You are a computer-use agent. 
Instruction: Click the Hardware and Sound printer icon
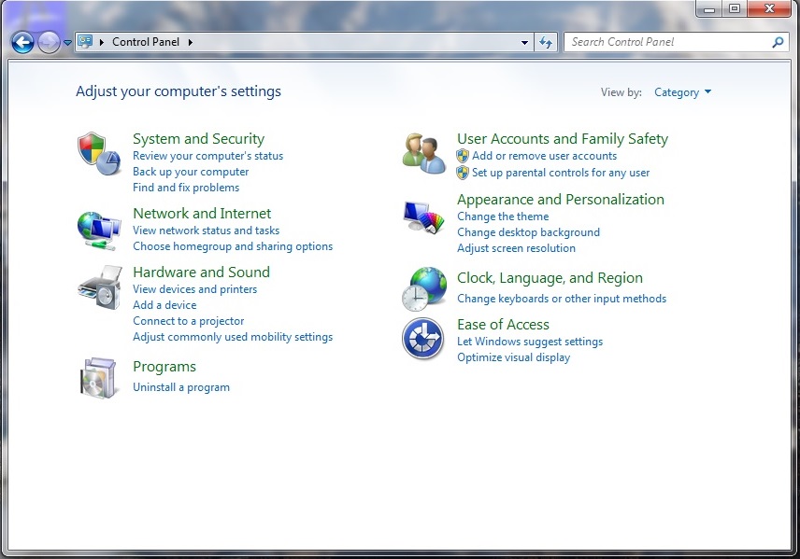point(100,286)
